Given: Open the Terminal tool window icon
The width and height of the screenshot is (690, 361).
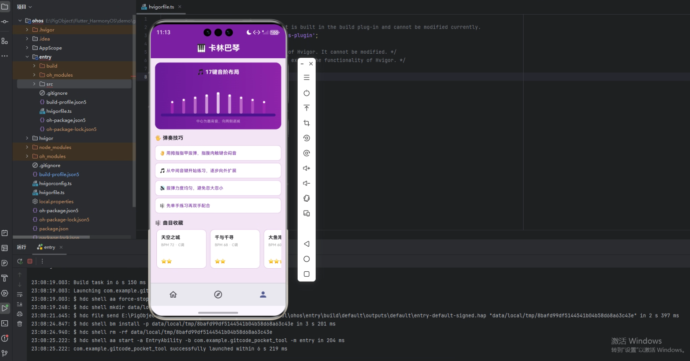Looking at the screenshot, I should (5, 323).
